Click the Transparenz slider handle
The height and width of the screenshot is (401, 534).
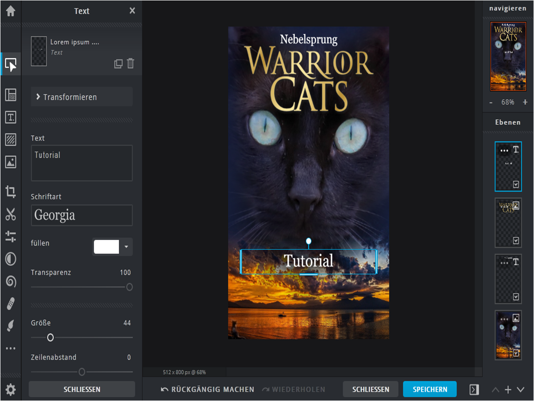pos(130,287)
